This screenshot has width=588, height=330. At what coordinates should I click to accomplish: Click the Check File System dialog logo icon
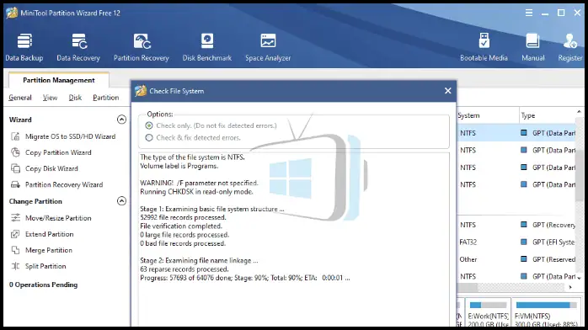pos(141,91)
